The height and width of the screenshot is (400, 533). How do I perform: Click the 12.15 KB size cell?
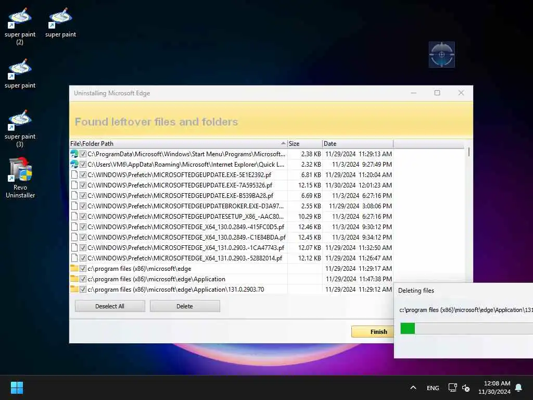[x=309, y=185]
